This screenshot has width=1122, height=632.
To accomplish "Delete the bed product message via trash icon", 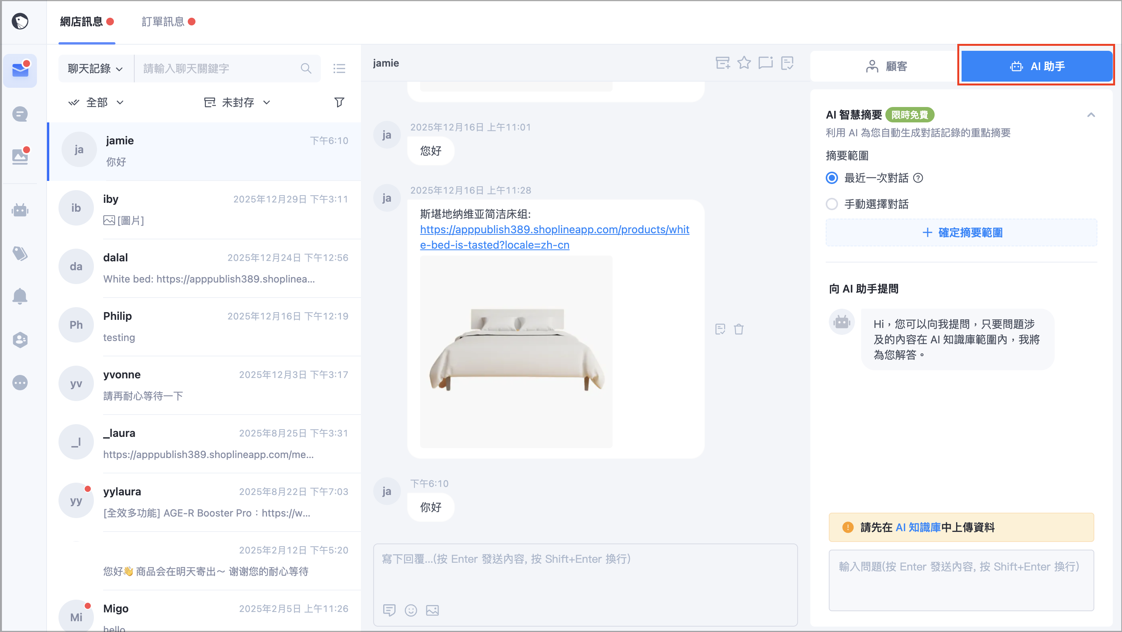I will pos(739,329).
